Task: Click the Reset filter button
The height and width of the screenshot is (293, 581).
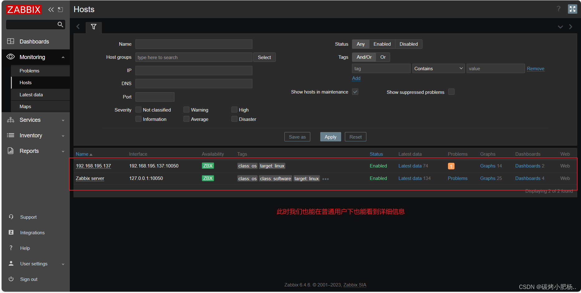Action: [x=355, y=137]
